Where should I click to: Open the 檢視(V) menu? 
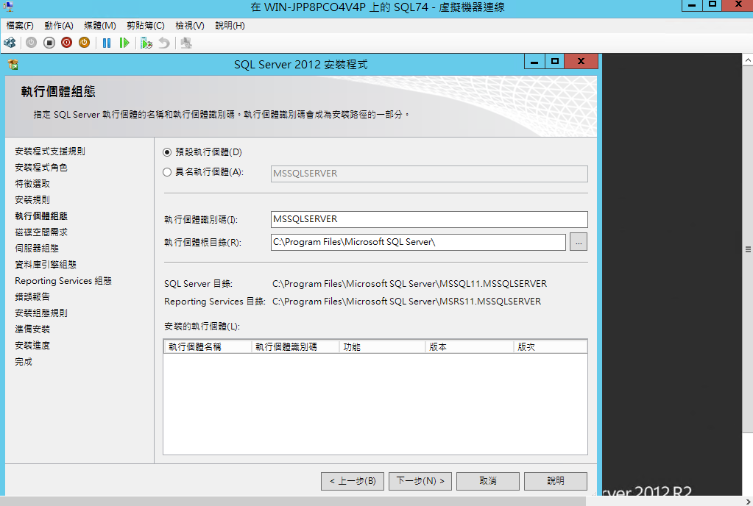click(x=190, y=26)
